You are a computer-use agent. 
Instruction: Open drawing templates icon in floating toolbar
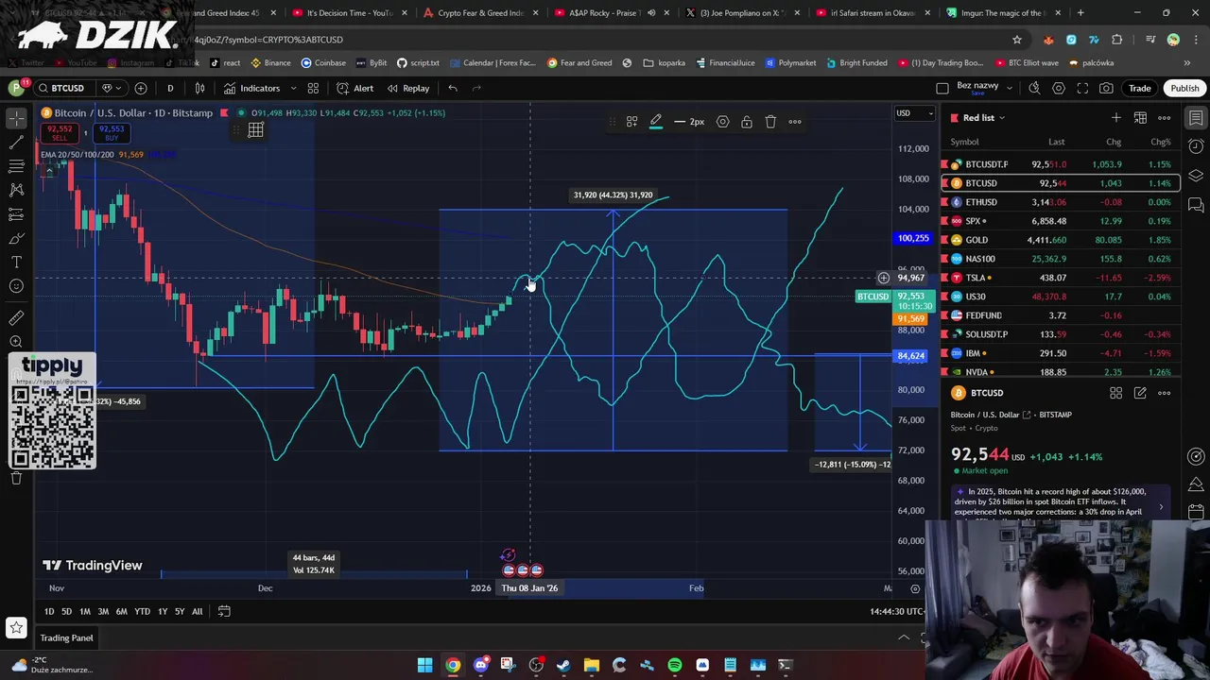631,122
